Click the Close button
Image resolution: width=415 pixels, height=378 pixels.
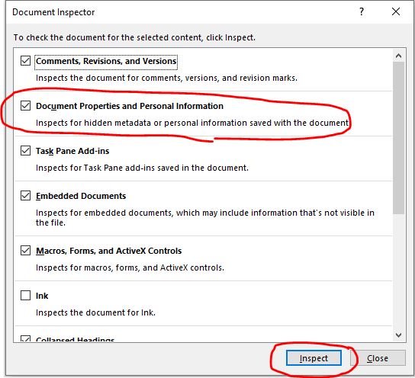click(378, 358)
